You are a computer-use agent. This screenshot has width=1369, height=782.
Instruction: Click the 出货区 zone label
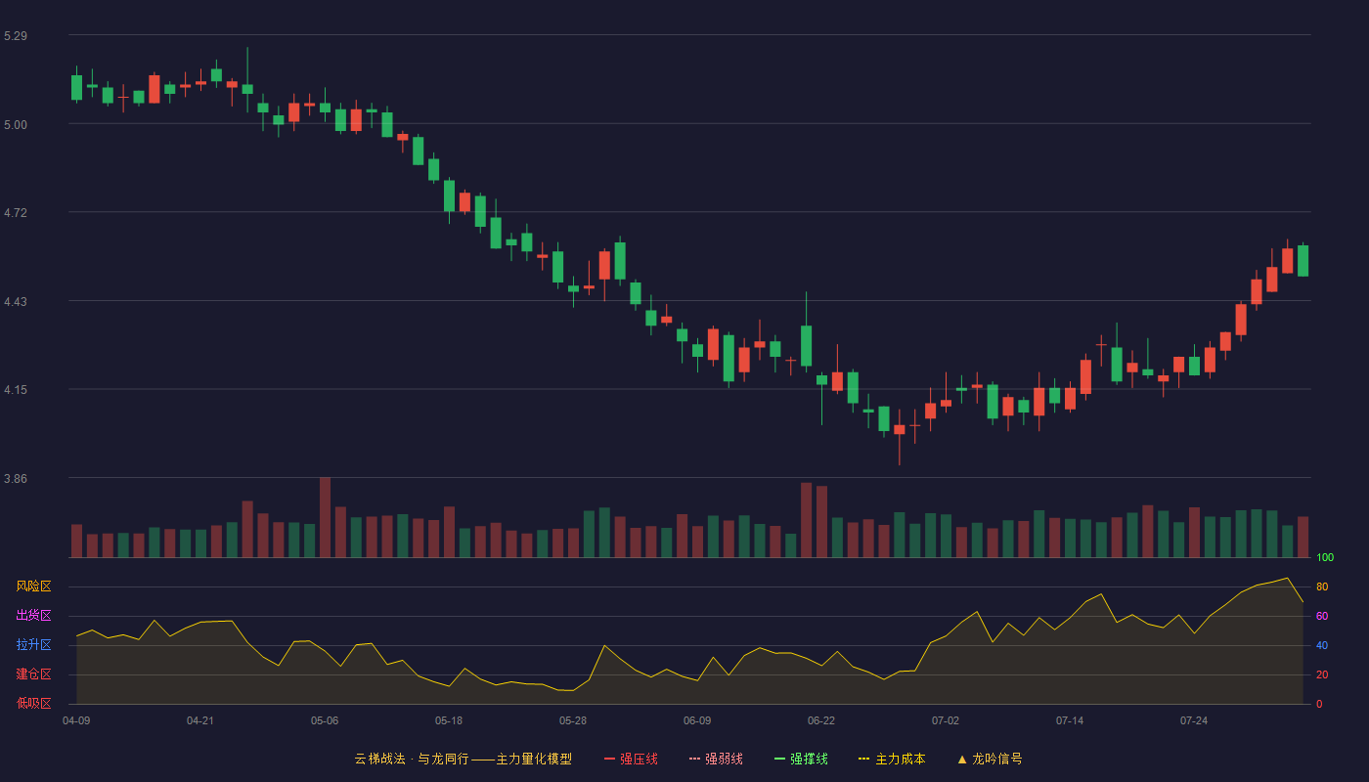point(33,616)
